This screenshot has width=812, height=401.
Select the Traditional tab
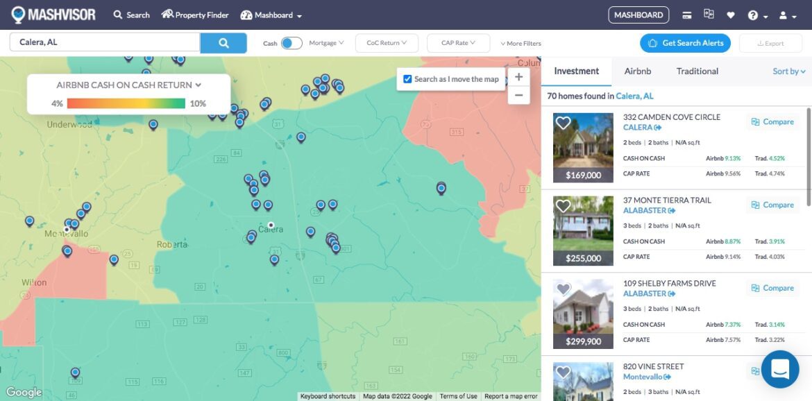pyautogui.click(x=697, y=71)
